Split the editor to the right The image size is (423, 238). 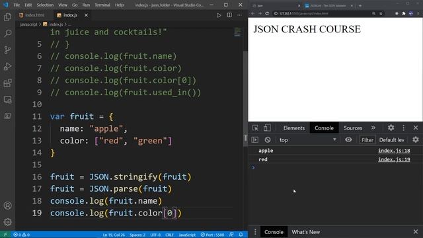tap(229, 15)
